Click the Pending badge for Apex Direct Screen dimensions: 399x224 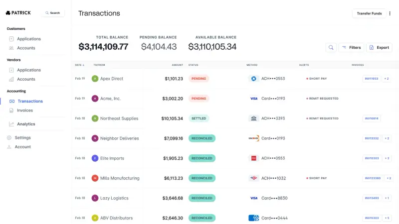click(199, 79)
